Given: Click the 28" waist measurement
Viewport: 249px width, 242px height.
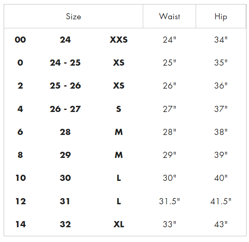Looking at the screenshot, I should 169,132.
